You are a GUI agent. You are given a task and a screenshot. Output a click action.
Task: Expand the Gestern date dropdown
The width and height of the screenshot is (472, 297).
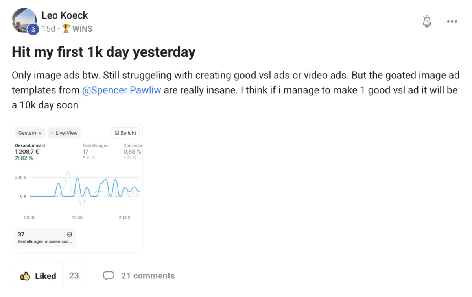tap(30, 133)
